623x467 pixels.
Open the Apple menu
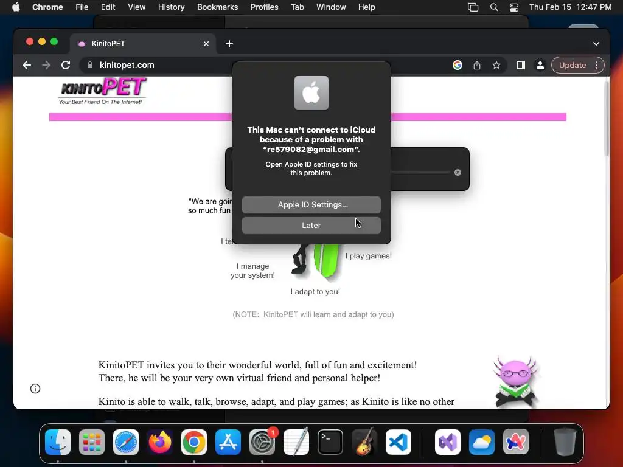pyautogui.click(x=16, y=7)
